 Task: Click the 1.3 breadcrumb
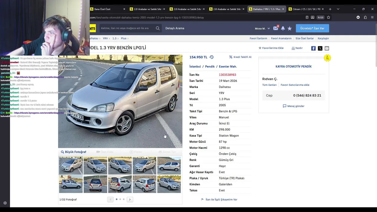(114, 38)
